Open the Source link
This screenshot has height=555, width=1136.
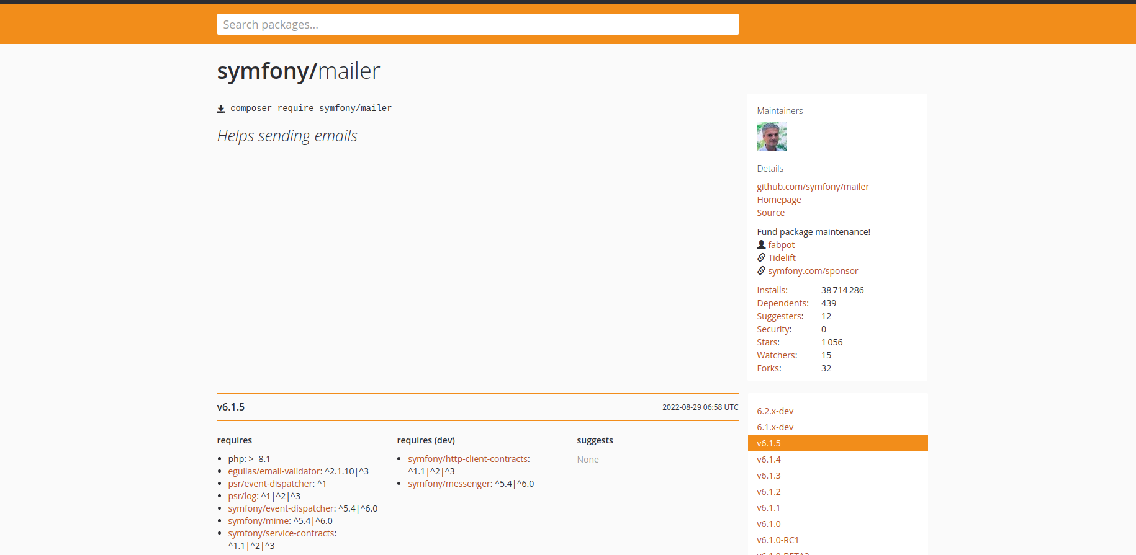770,213
